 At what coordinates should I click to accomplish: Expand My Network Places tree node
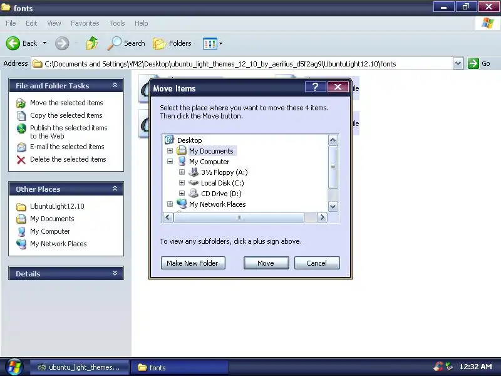tap(170, 204)
